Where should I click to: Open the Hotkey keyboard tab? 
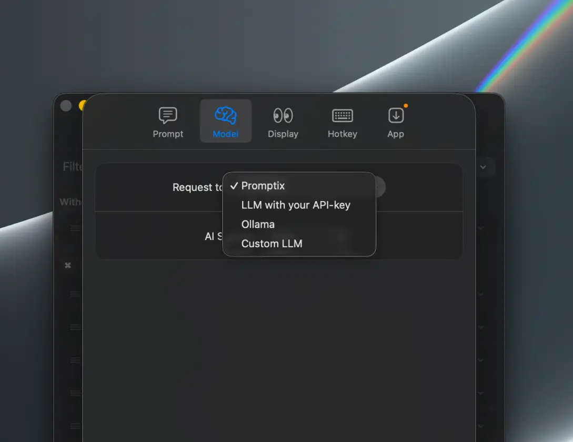(342, 122)
